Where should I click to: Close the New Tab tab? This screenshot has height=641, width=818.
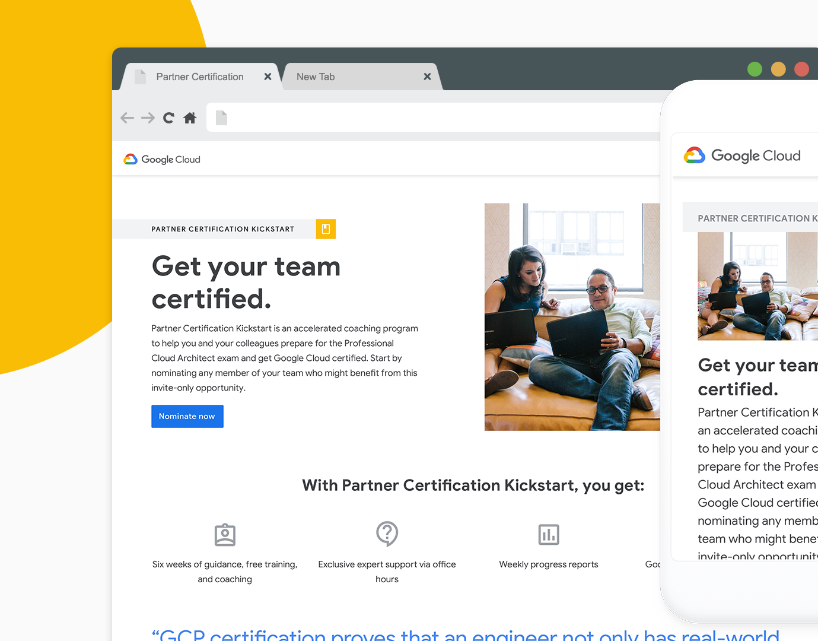427,77
